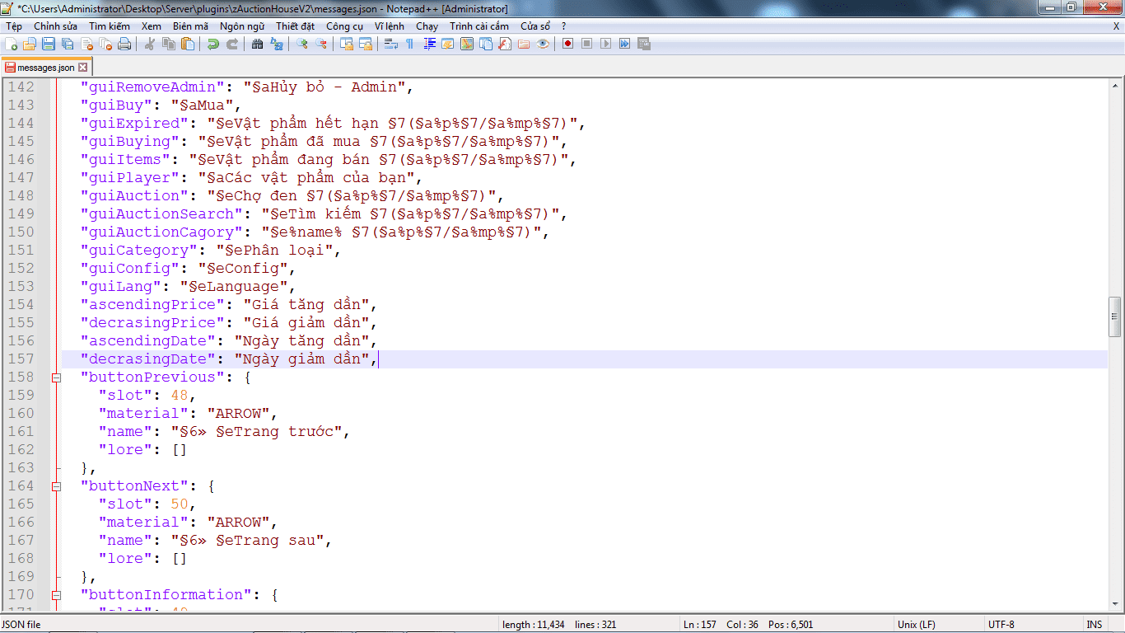
Task: Open the Tìm kiếm menu
Action: click(x=110, y=26)
